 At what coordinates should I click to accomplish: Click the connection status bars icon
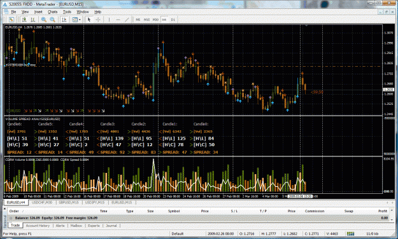350,233
